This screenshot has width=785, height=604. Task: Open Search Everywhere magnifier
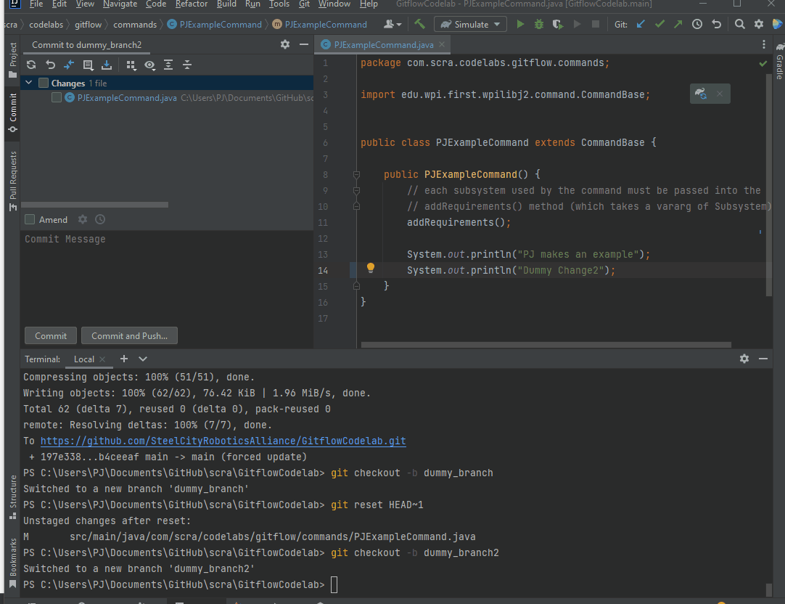[739, 24]
